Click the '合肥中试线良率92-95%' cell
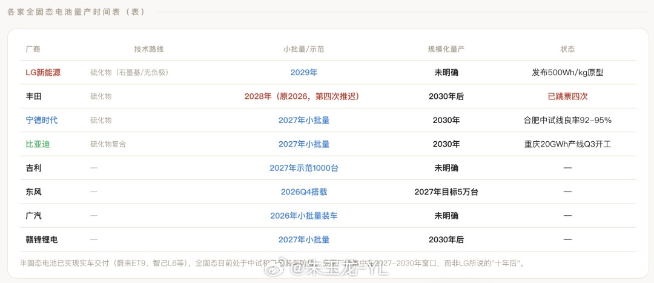Screen dimensions: 654x283 [x=567, y=120]
